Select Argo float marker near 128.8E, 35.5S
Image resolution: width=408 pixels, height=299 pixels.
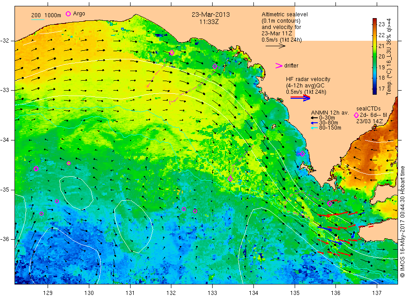click(41, 213)
